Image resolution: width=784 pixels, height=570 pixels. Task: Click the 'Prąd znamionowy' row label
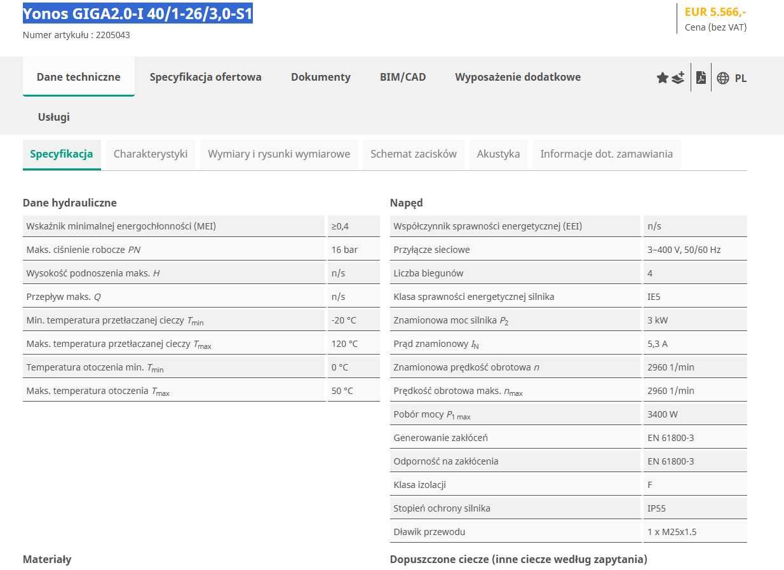(x=436, y=344)
